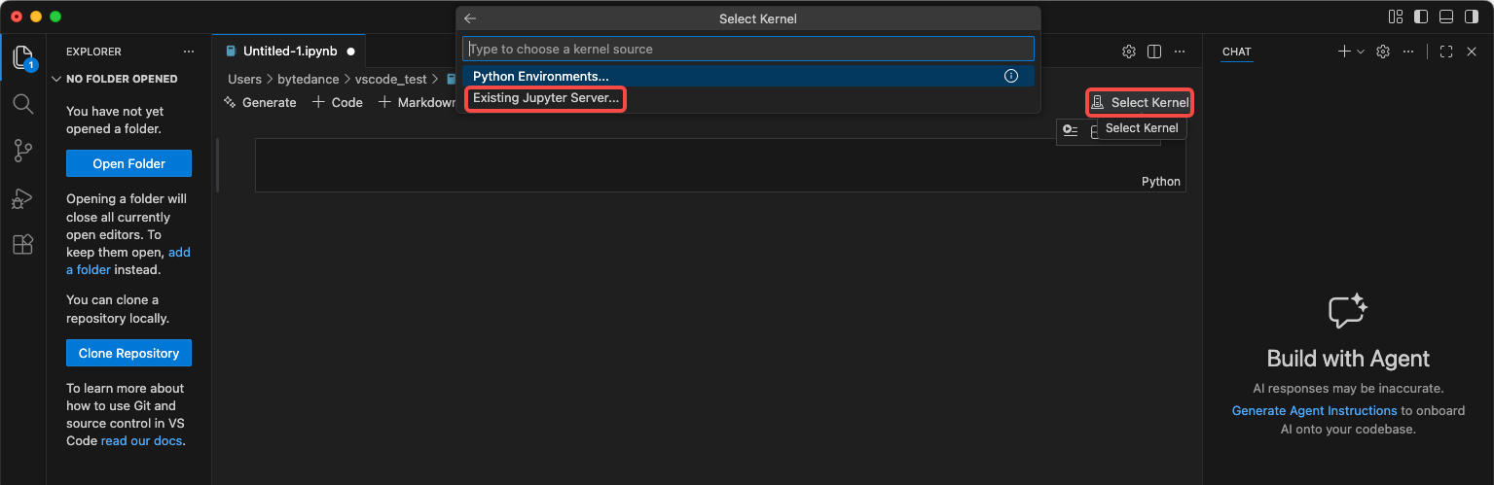1494x485 pixels.
Task: Select Existing Jupyter Server option
Action: [545, 98]
